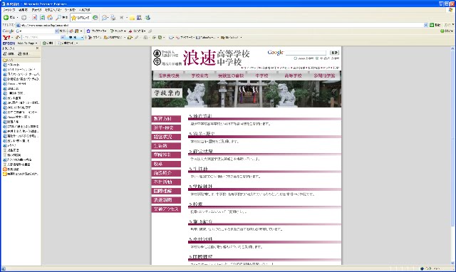Open the address bar dropdown arrow
456x272 pixels.
tap(426, 25)
